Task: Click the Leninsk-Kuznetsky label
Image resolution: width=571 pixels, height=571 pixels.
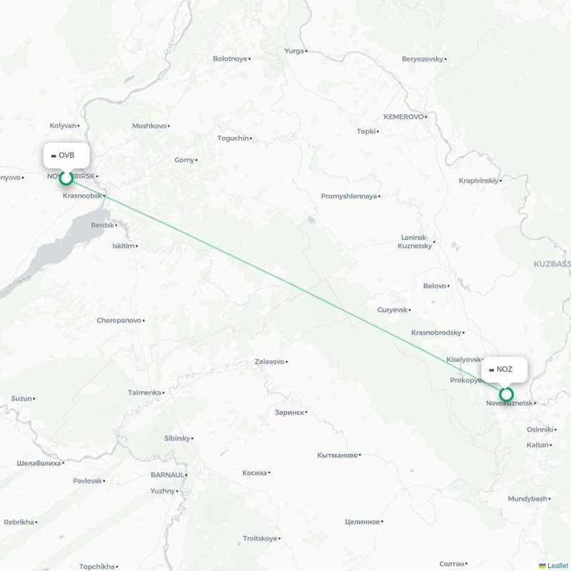Action: (415, 242)
